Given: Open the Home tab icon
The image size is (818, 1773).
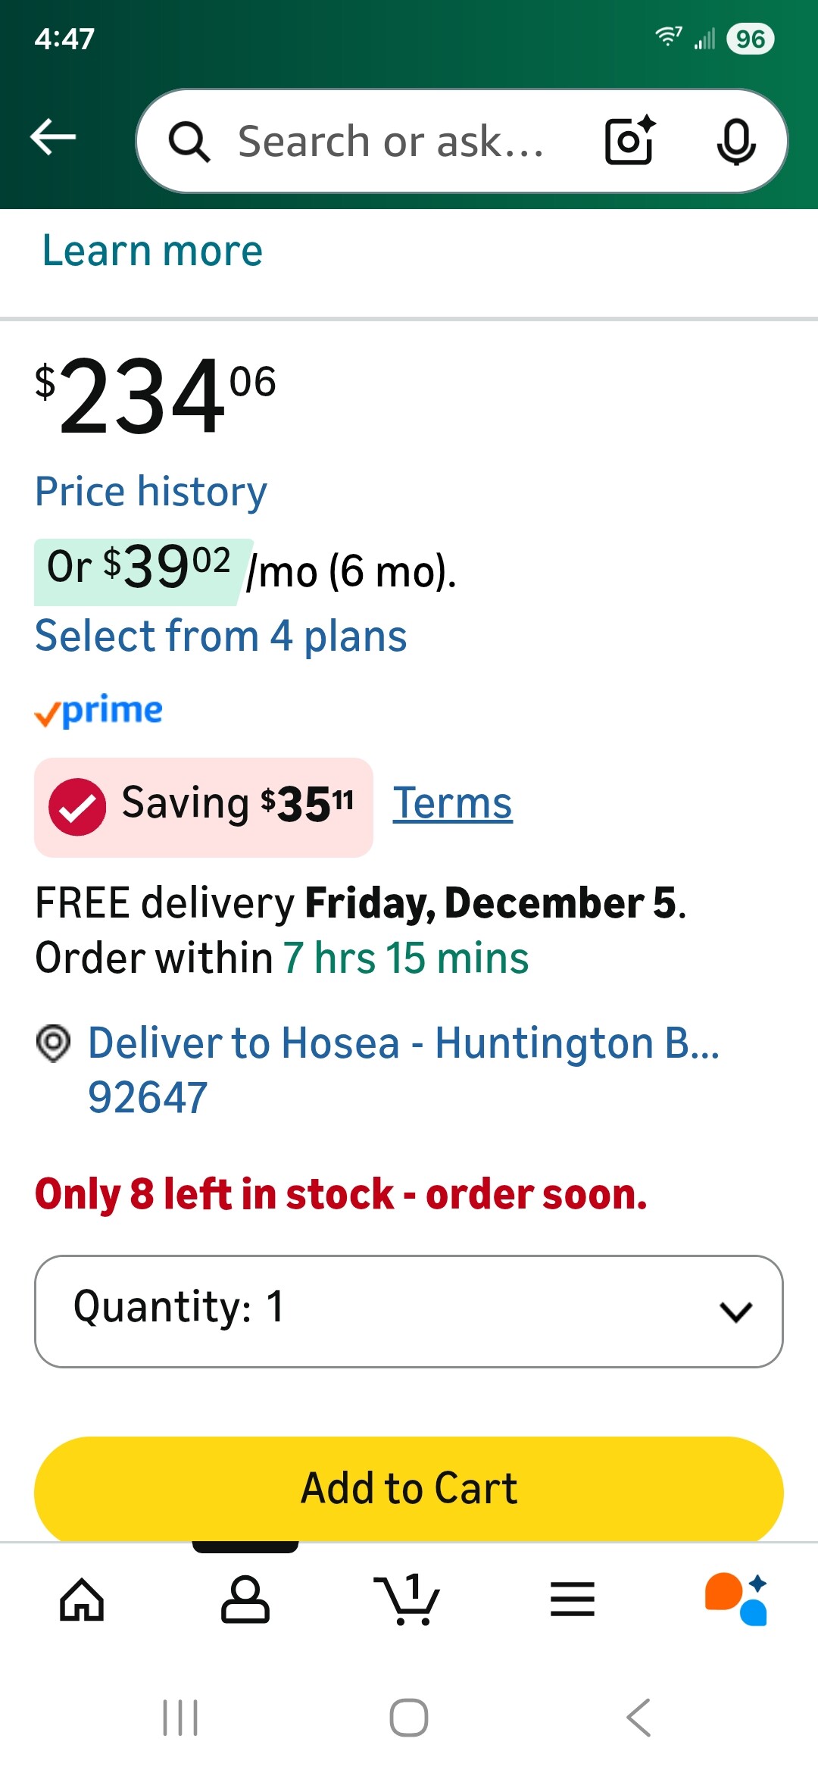Looking at the screenshot, I should click(x=82, y=1599).
